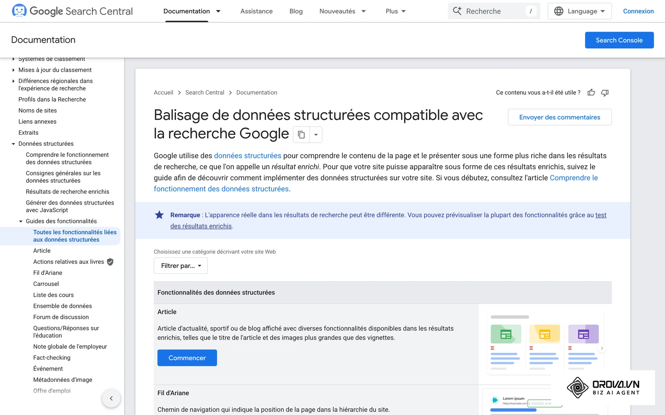Click Accueil breadcrumb
The height and width of the screenshot is (415, 665).
[x=163, y=93]
